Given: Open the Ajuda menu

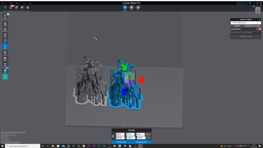Looking at the screenshot, I should click(30, 3).
